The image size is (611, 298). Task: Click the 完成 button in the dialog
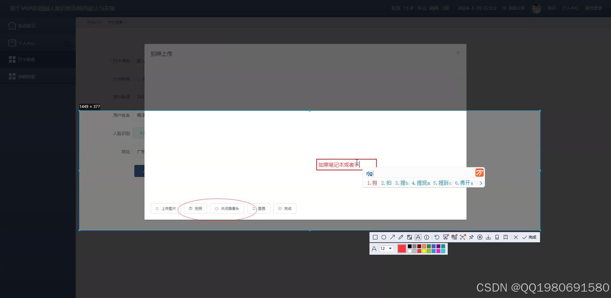285,209
